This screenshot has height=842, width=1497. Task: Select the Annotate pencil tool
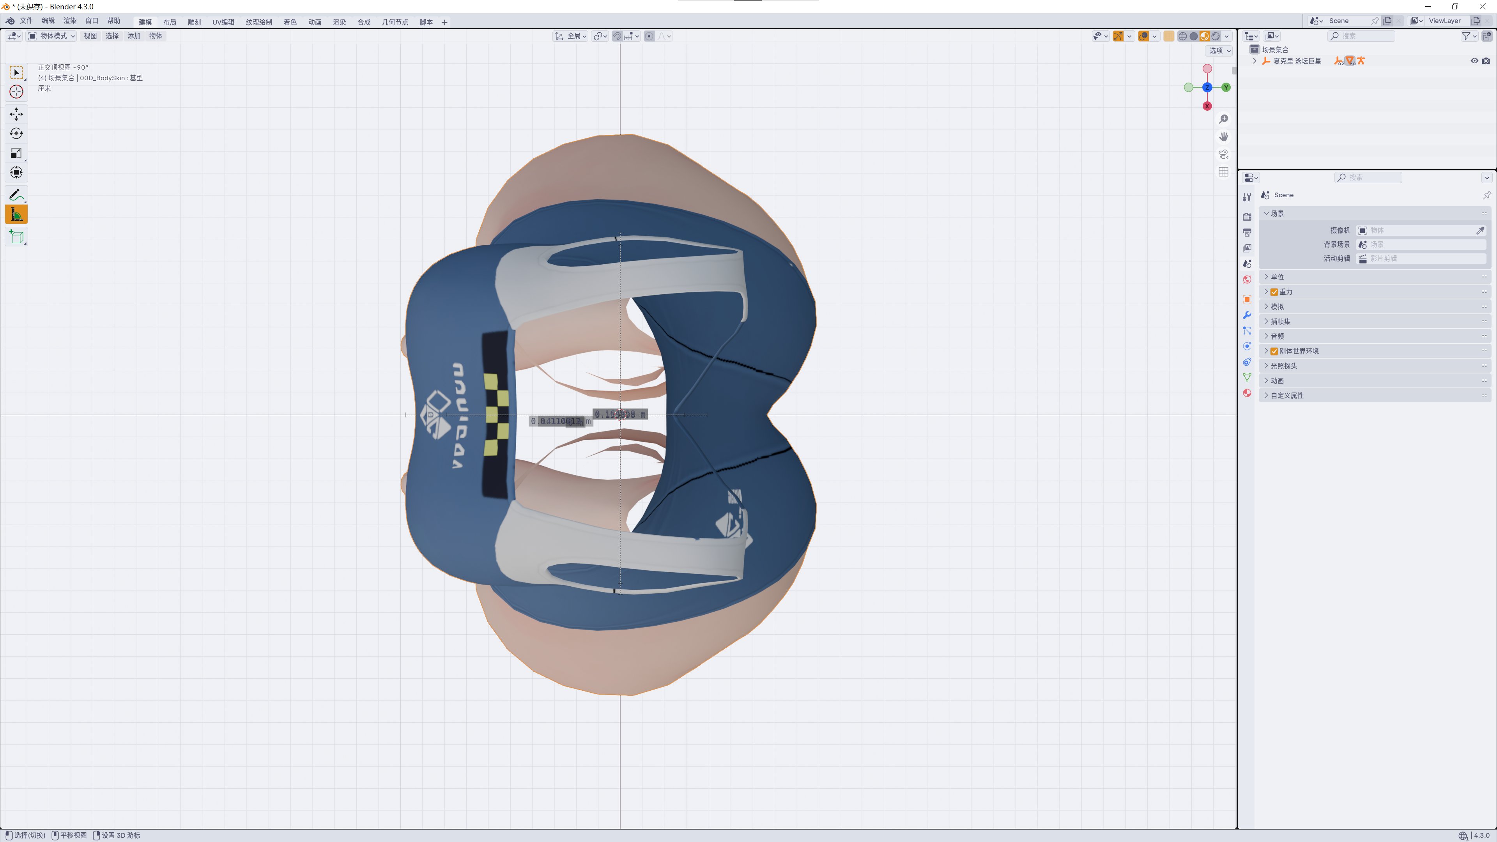[x=16, y=195]
